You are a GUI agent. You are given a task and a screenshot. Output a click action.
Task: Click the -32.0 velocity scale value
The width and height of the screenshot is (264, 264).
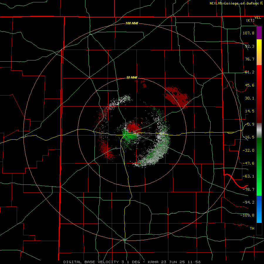click(x=248, y=150)
